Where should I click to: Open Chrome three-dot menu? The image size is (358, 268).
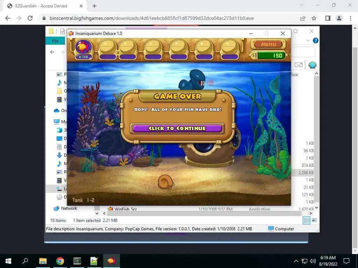(350, 18)
